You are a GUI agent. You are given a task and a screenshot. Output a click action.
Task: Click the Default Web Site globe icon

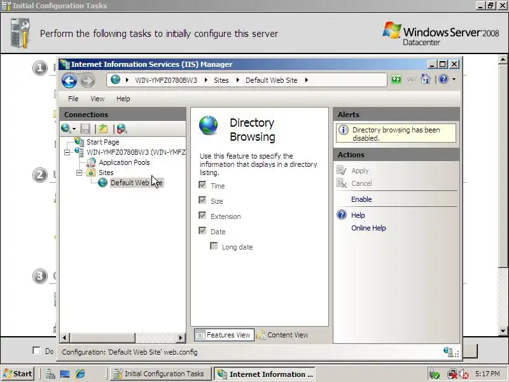click(103, 183)
